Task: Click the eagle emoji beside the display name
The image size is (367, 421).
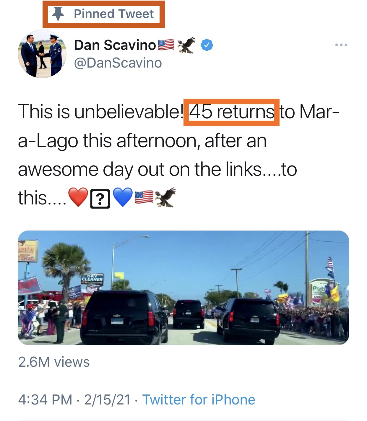Action: coord(186,45)
